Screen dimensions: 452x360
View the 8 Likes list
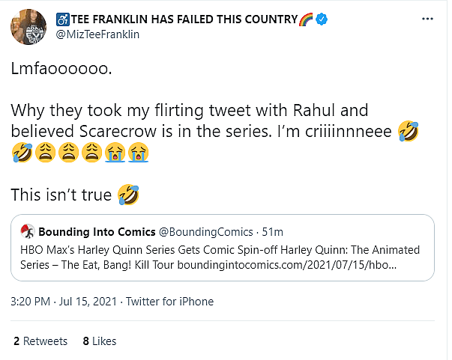[100, 341]
